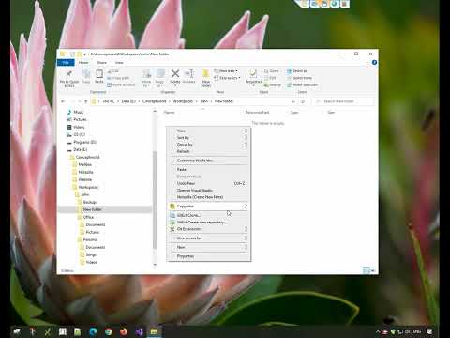Viewport: 450px width, 338px height.
Task: Open the File tab
Action: 66,63
